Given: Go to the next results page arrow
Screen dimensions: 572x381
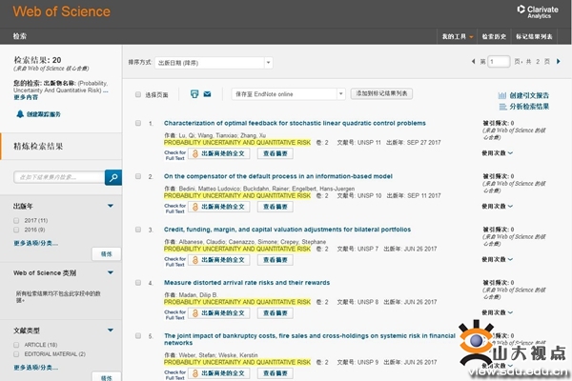Looking at the screenshot, I should pos(562,62).
